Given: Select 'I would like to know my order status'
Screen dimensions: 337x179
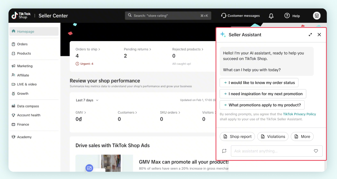Looking at the screenshot, I should tap(259, 83).
